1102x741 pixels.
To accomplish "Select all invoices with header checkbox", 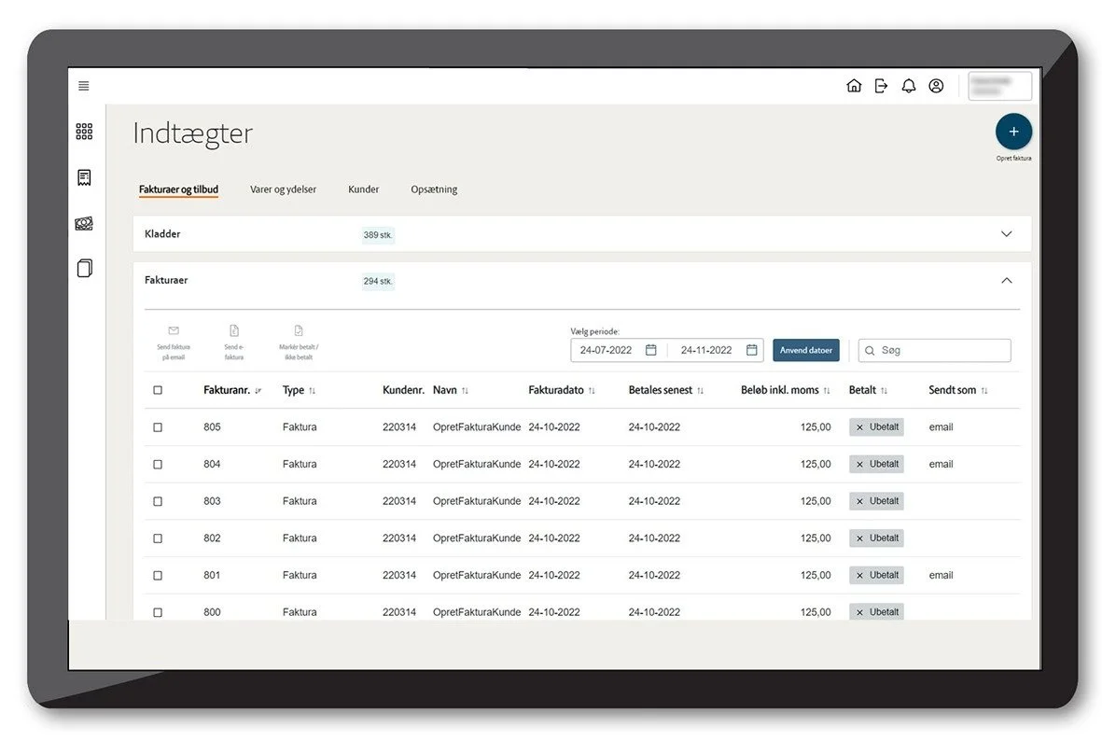I will [x=158, y=390].
